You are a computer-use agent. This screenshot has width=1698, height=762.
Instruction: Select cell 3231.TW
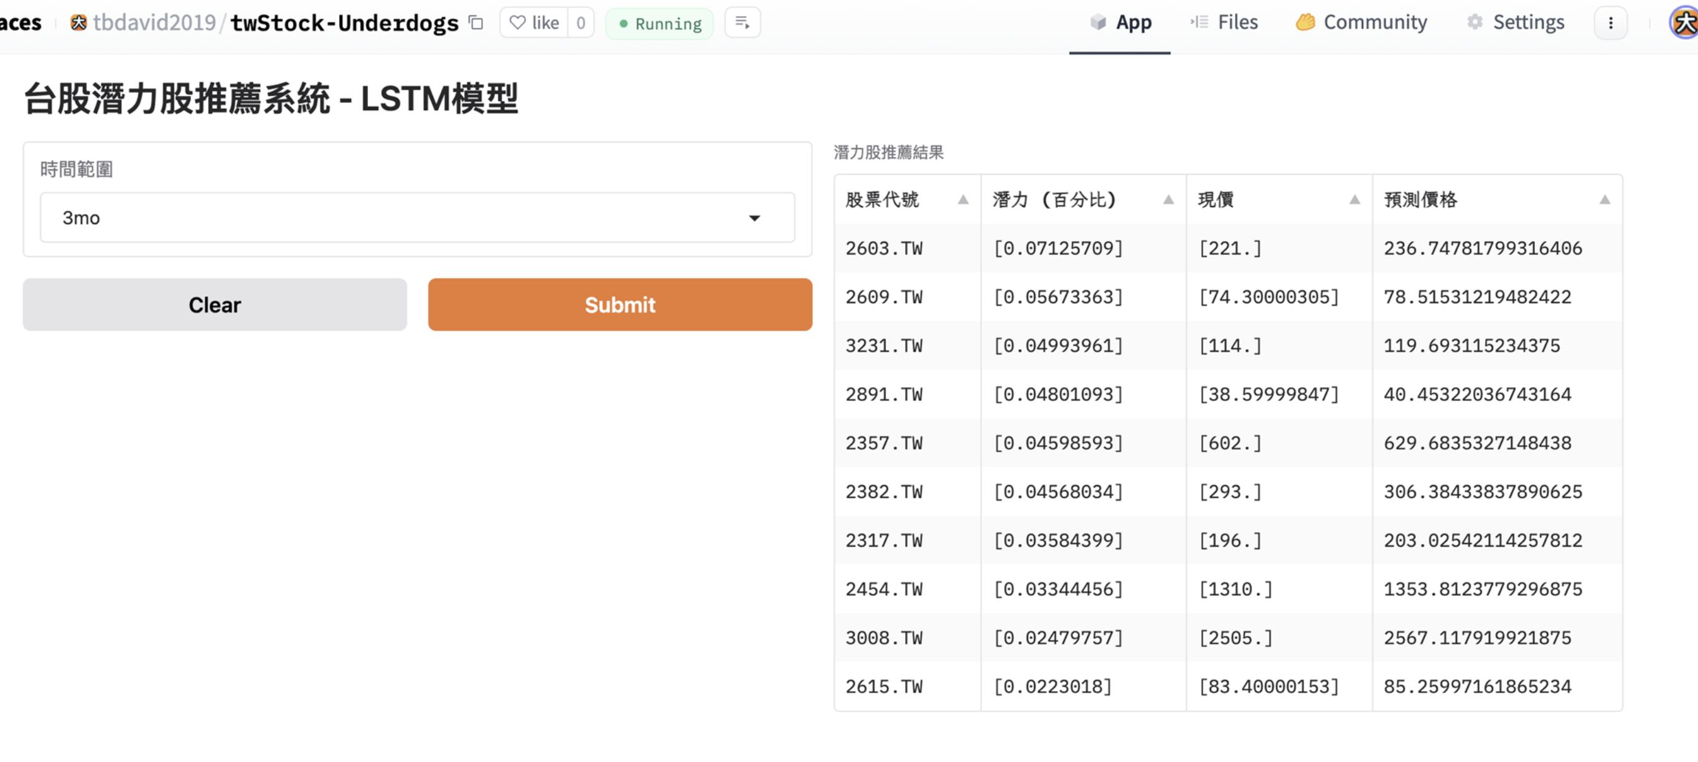point(907,346)
